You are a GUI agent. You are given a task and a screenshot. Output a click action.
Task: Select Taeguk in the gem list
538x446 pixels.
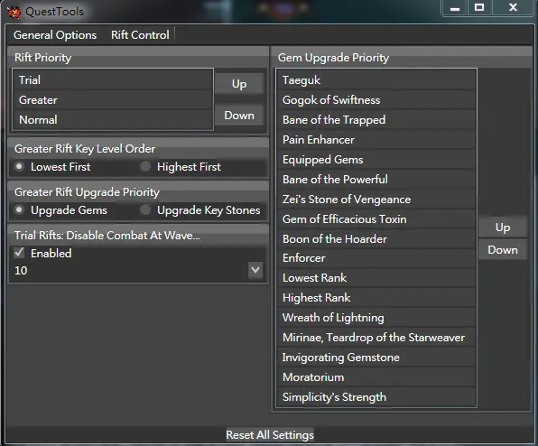[x=376, y=80]
